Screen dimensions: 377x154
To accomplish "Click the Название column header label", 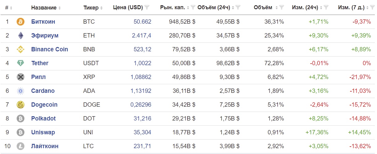I will coord(44,7).
